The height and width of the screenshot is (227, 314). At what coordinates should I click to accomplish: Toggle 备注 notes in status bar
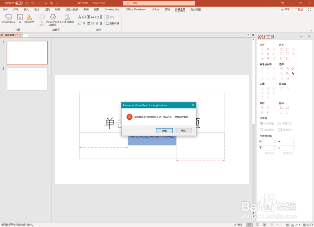click(238, 225)
